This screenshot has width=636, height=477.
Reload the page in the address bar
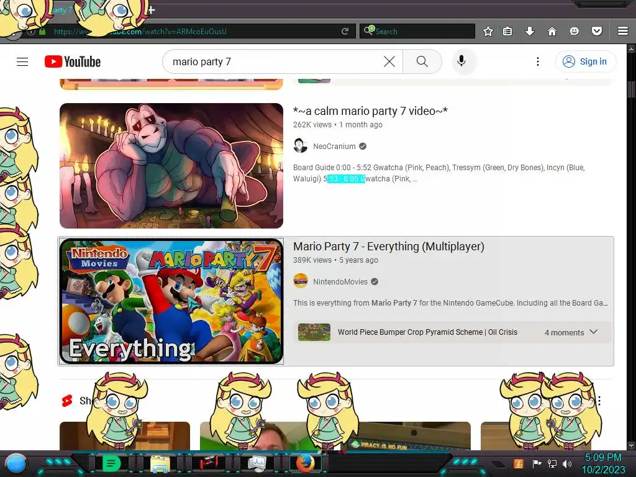(345, 31)
